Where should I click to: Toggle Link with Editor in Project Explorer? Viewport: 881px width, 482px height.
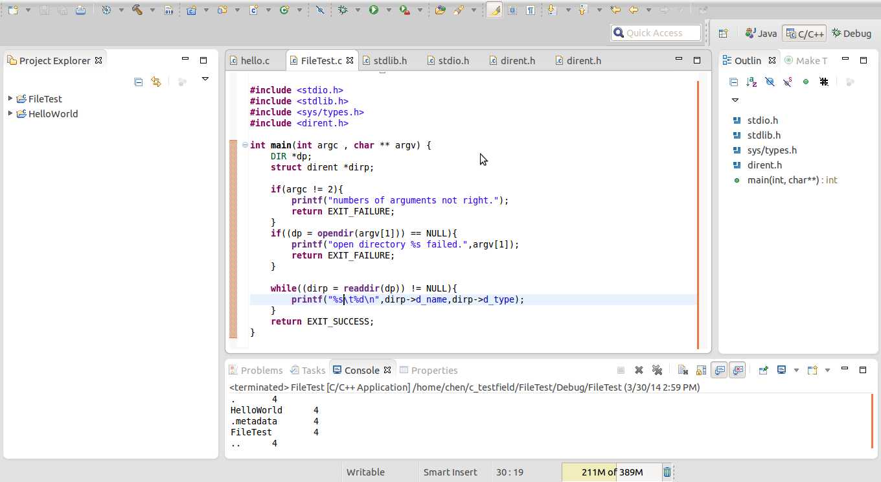pos(155,82)
